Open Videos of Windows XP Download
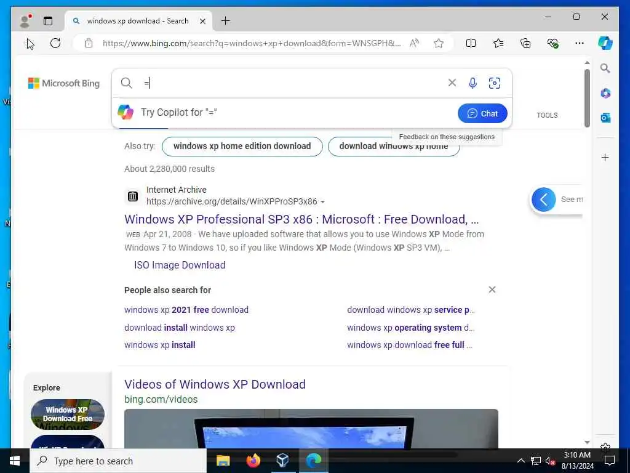 pyautogui.click(x=215, y=384)
